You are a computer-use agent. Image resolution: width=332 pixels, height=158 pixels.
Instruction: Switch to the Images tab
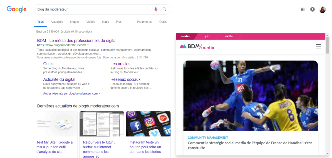tap(75, 22)
